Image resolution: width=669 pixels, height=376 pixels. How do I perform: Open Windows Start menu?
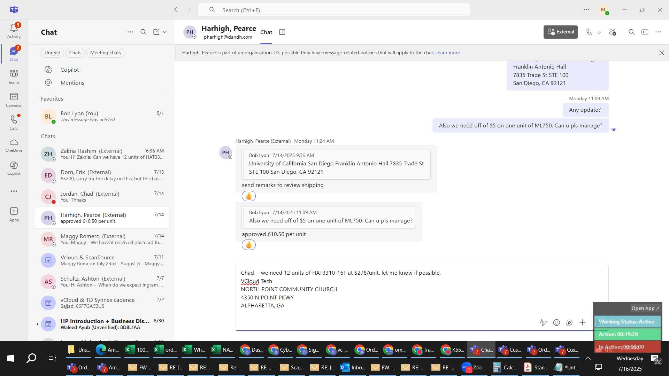10,358
